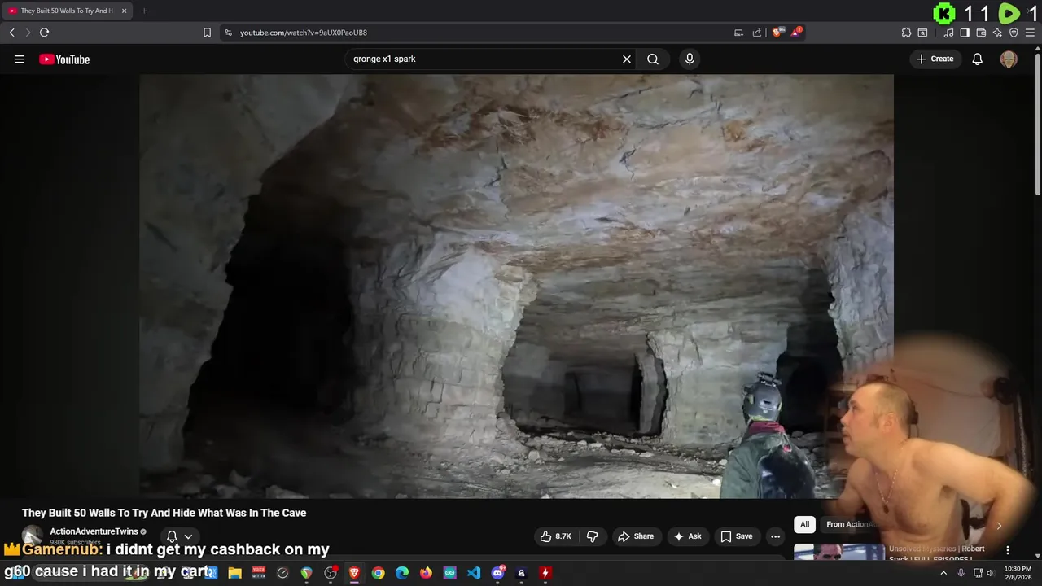The height and width of the screenshot is (586, 1042).
Task: Click the Ask button
Action: tap(687, 536)
